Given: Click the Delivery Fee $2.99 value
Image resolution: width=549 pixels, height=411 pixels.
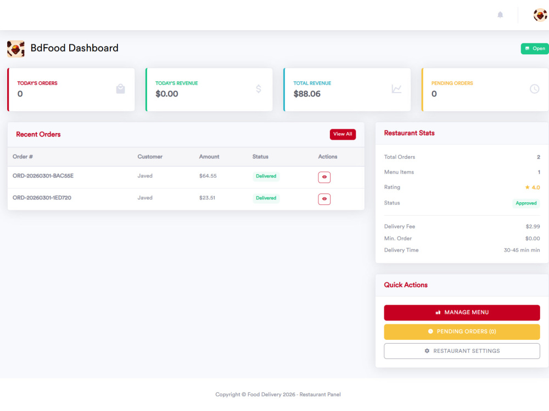Looking at the screenshot, I should (x=533, y=226).
